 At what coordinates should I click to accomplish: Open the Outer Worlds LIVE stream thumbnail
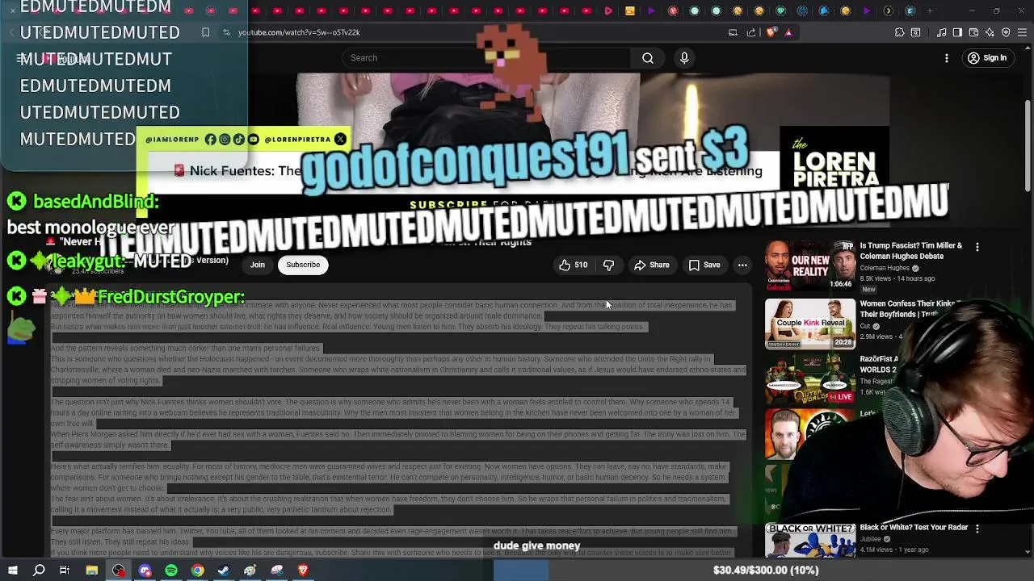point(809,378)
